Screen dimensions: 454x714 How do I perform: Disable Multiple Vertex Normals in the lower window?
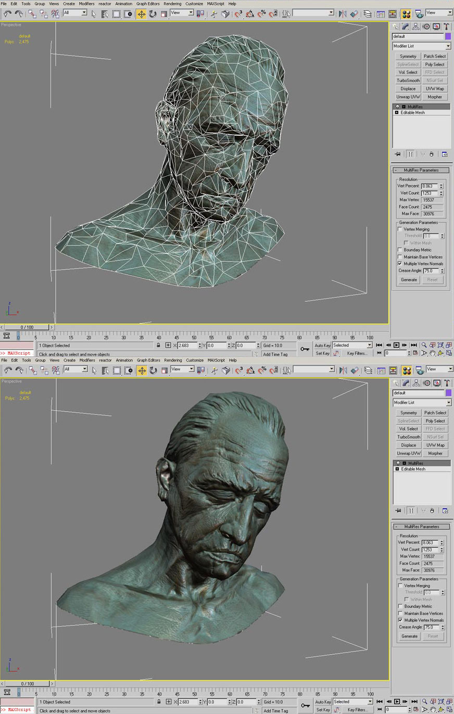[400, 620]
